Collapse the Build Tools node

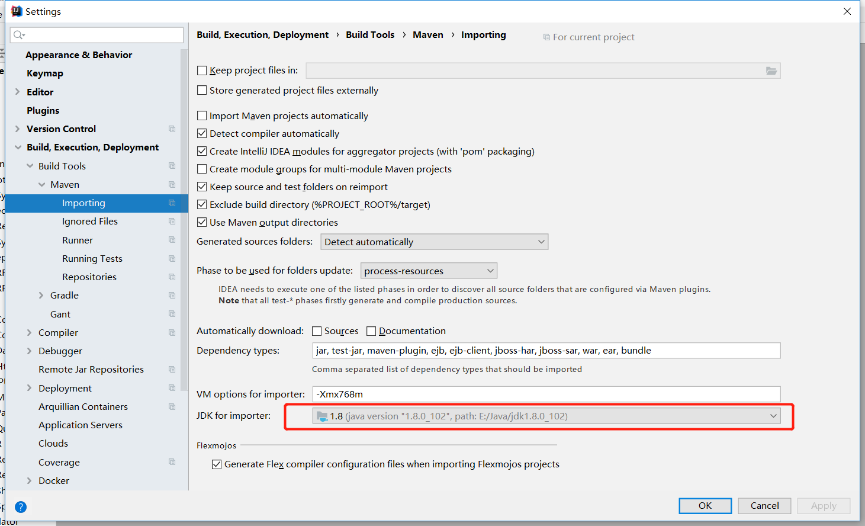[x=30, y=166]
